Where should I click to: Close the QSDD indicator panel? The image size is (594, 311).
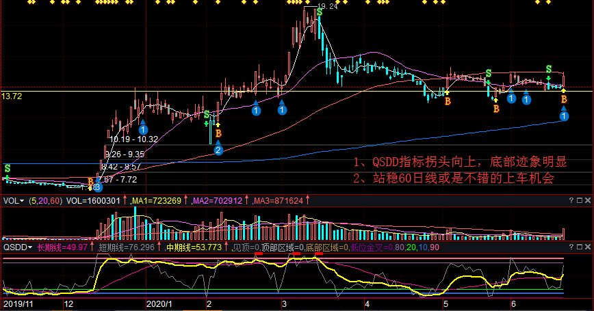coord(586,247)
